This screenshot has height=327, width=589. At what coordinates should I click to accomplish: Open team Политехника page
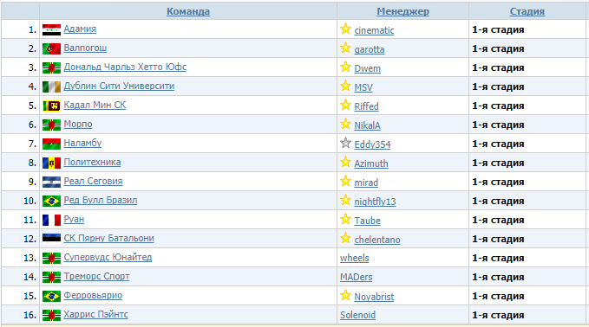click(92, 162)
